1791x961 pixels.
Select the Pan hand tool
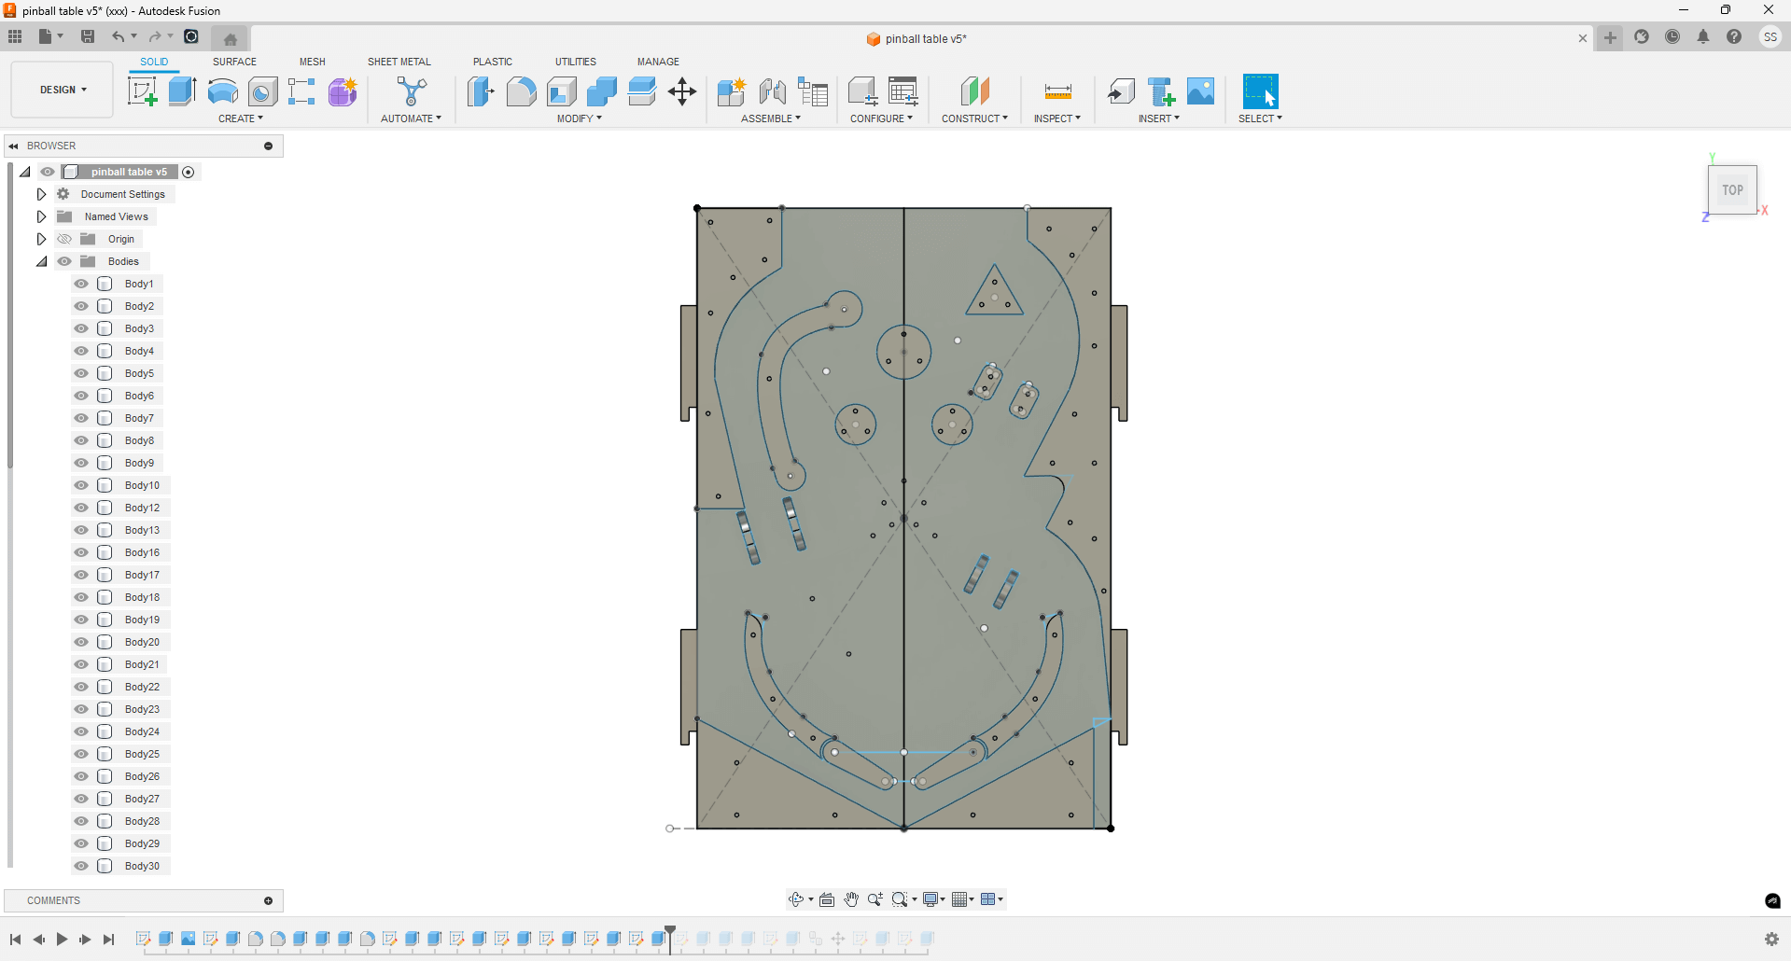[x=851, y=899]
